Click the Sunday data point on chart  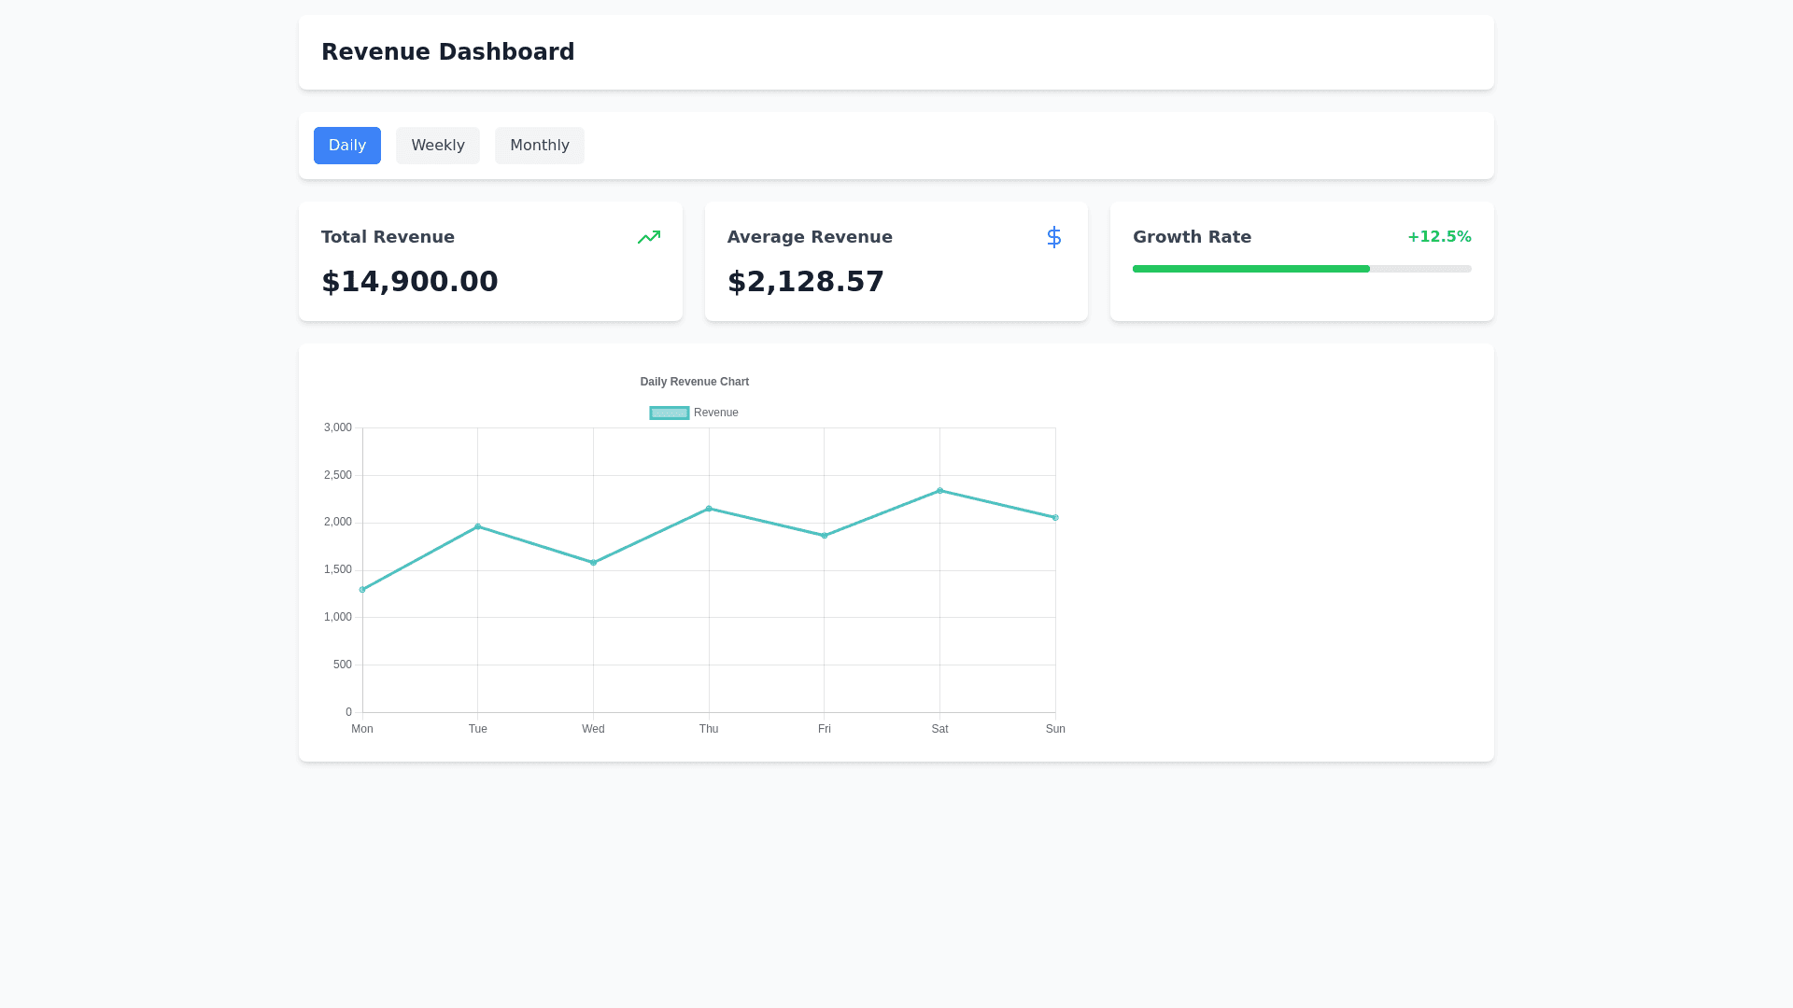1055,518
